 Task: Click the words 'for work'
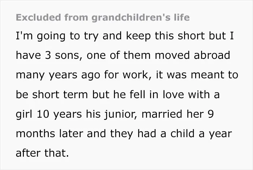coord(126,75)
